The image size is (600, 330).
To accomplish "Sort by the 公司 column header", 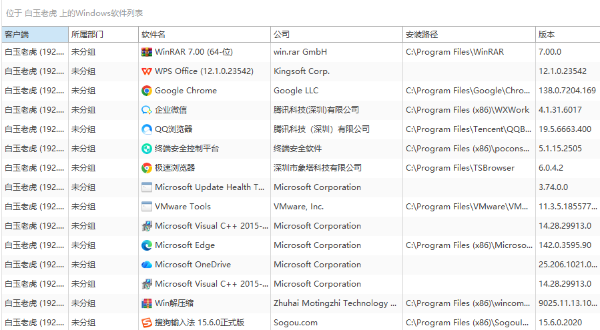I will click(x=337, y=35).
